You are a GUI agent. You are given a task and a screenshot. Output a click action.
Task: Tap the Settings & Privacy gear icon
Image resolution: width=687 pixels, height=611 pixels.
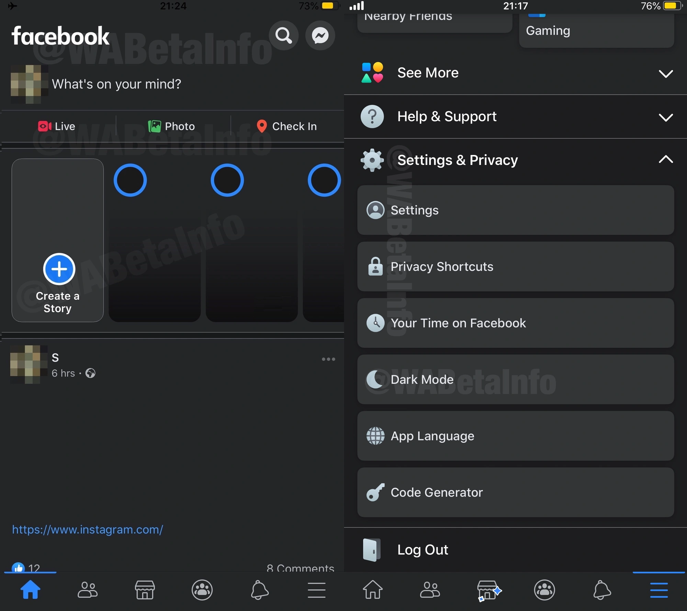(x=372, y=160)
